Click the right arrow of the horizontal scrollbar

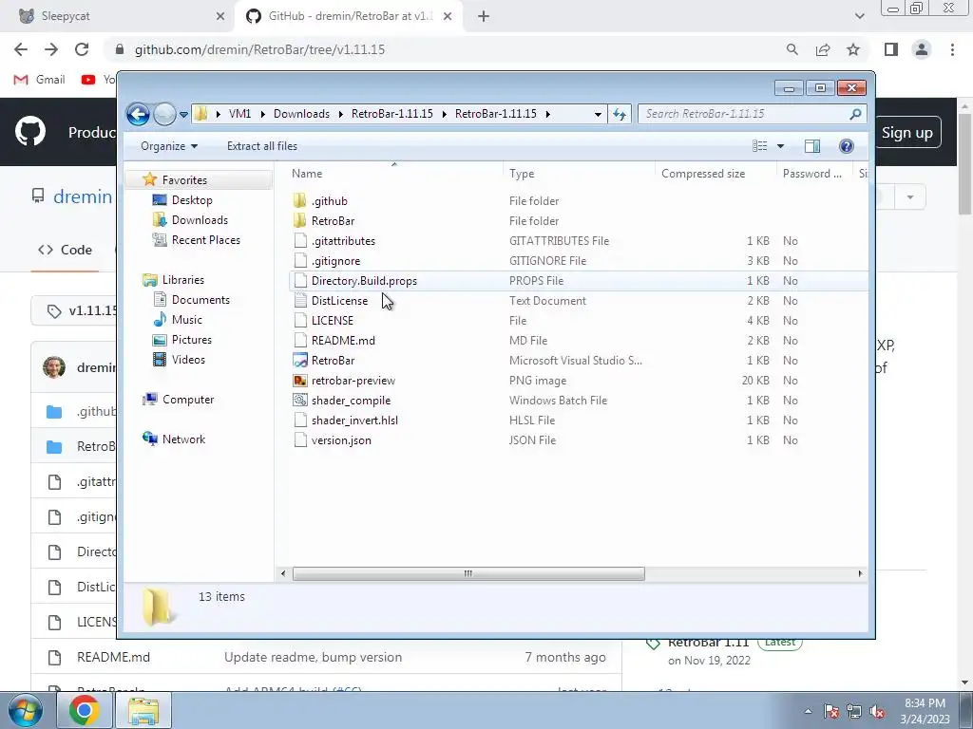860,573
